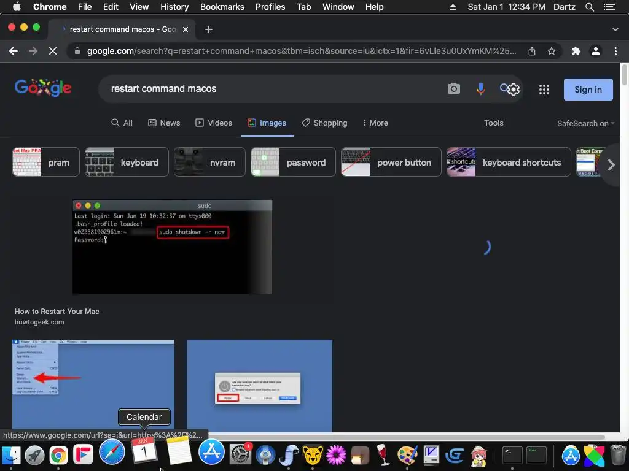The height and width of the screenshot is (471, 629).
Task: Switch to the All results tab
Action: [122, 123]
